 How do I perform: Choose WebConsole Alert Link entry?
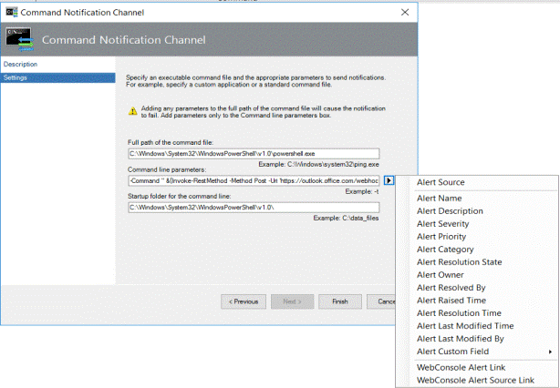tap(461, 367)
